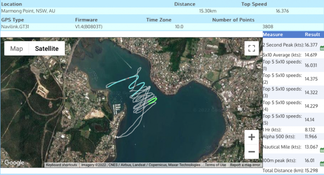
Task: Switch to Map view
Action: pos(17,49)
